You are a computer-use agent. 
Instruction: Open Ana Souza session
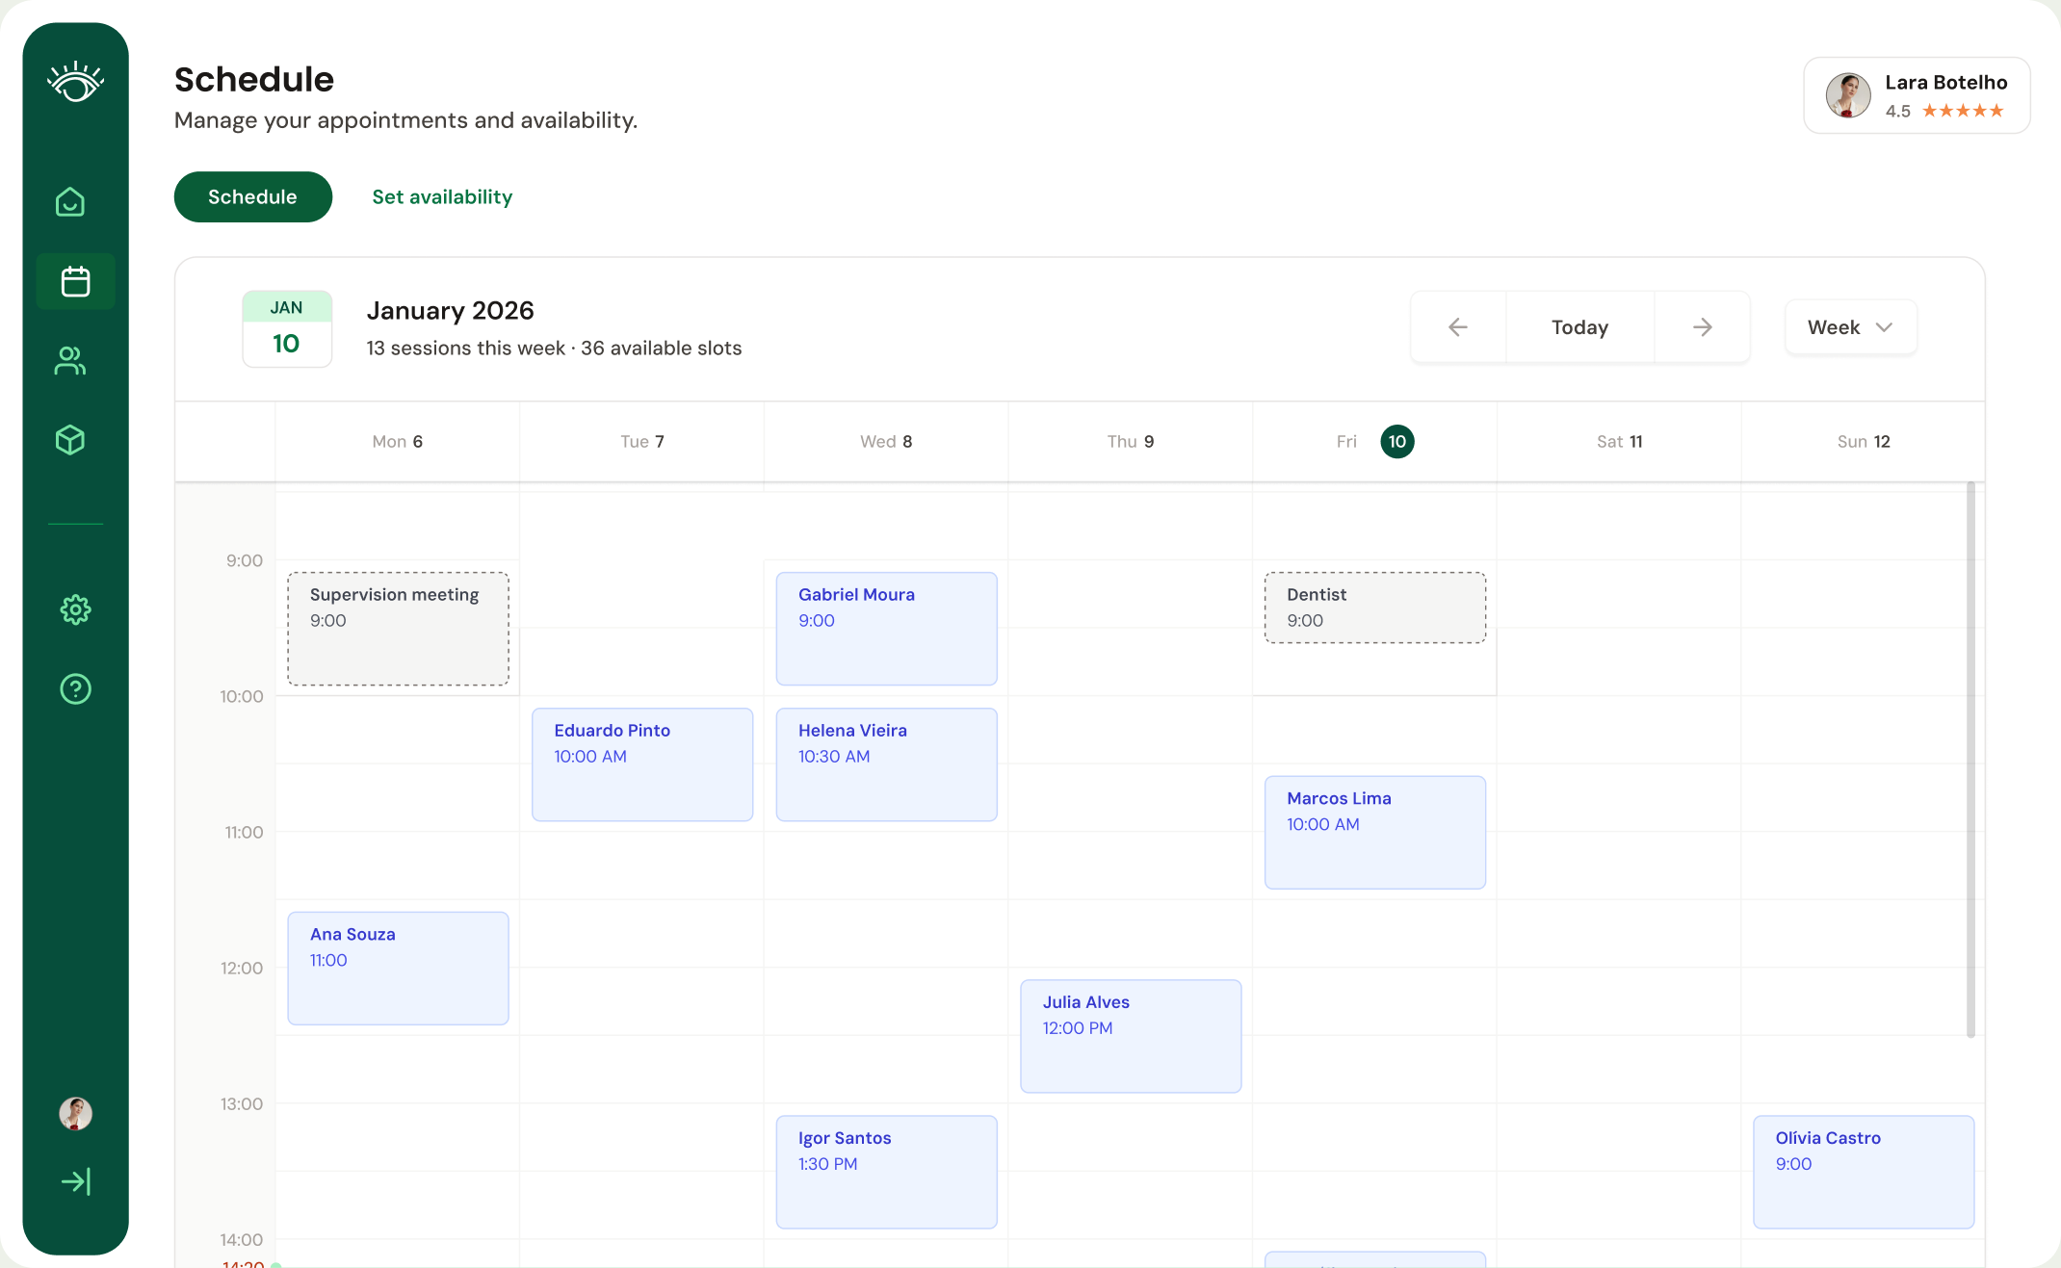398,969
